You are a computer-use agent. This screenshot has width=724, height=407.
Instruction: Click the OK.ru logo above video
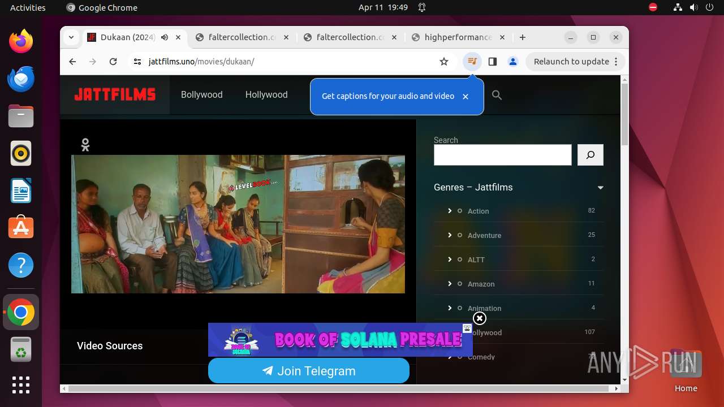click(x=85, y=145)
